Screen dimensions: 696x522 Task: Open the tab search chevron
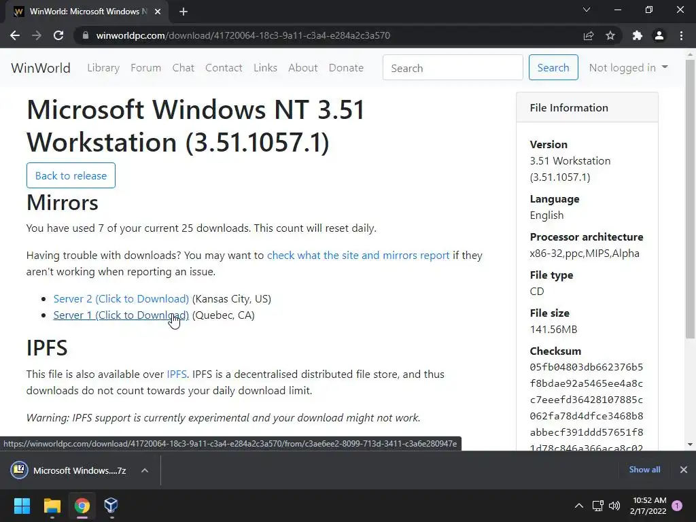(x=587, y=10)
